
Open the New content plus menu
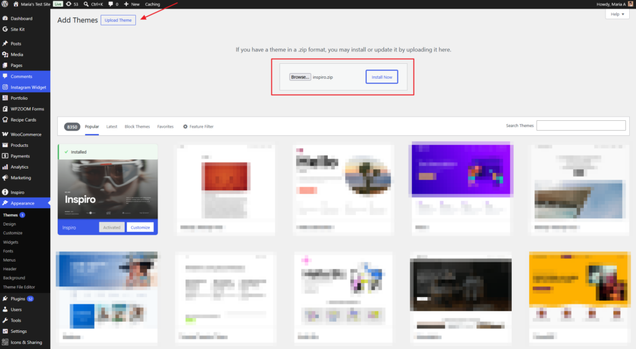pos(132,4)
